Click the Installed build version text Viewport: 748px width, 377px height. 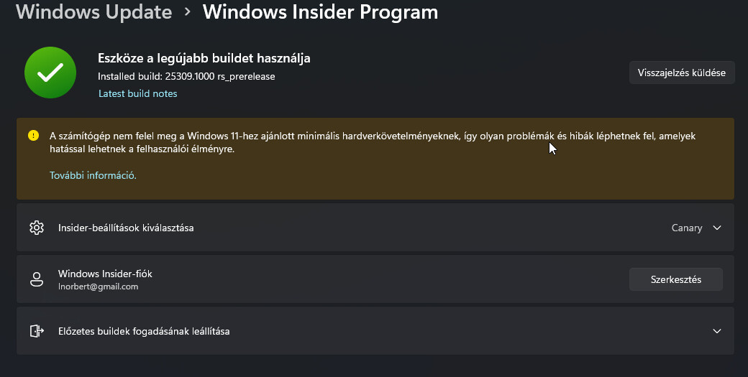click(186, 76)
